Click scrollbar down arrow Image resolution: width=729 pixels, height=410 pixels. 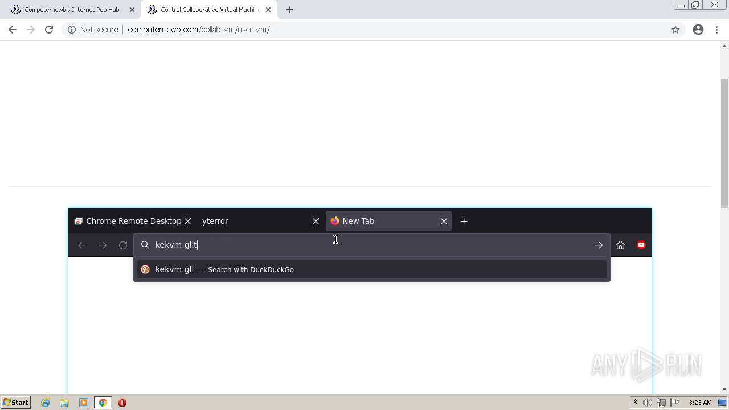724,389
